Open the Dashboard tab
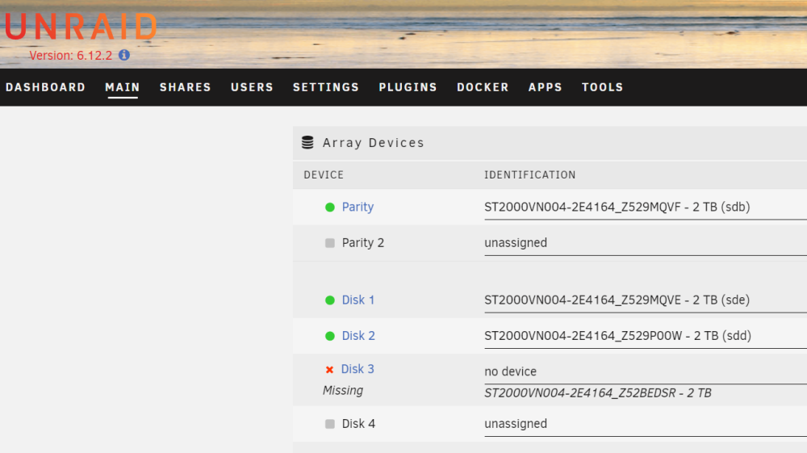The image size is (807, 453). (45, 87)
